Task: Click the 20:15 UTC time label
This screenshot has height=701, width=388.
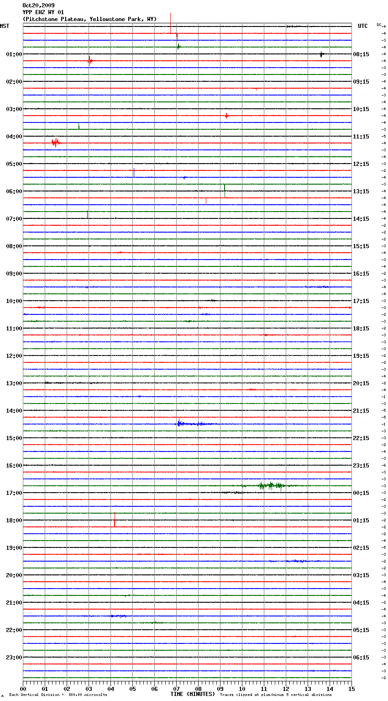Action: pos(361,383)
